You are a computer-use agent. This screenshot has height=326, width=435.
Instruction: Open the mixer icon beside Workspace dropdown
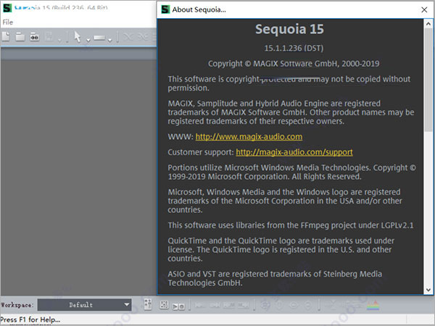[148, 304]
